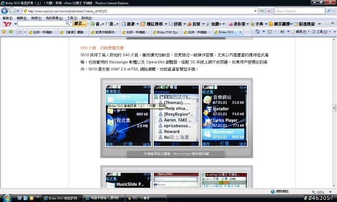Image resolution: width=337 pixels, height=202 pixels.
Task: Expand the 旅遊 dropdown arrow
Action: (x=138, y=24)
